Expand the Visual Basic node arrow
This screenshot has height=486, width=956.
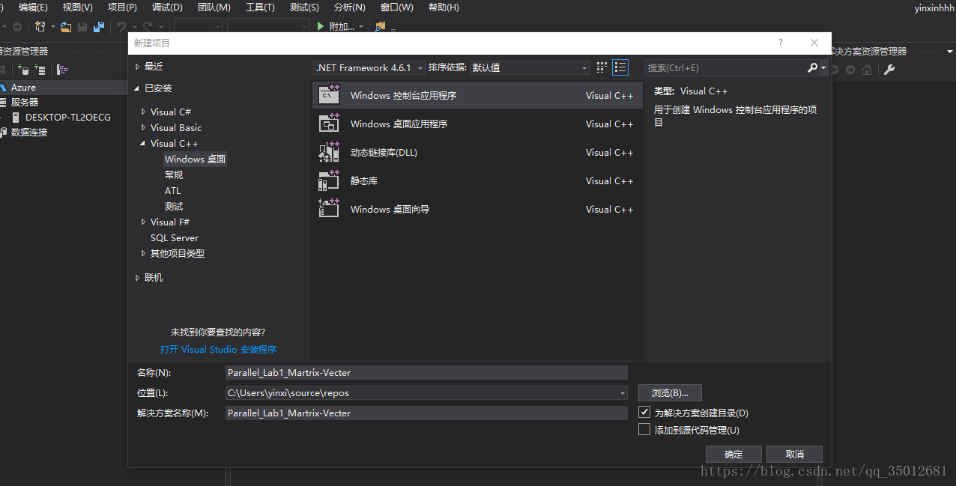pos(144,127)
